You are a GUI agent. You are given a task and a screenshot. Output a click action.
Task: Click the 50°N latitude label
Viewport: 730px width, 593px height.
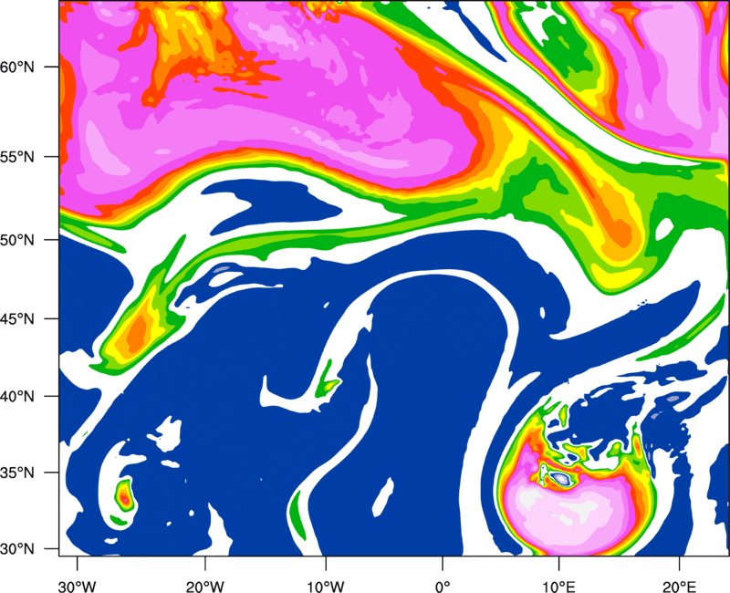17,240
